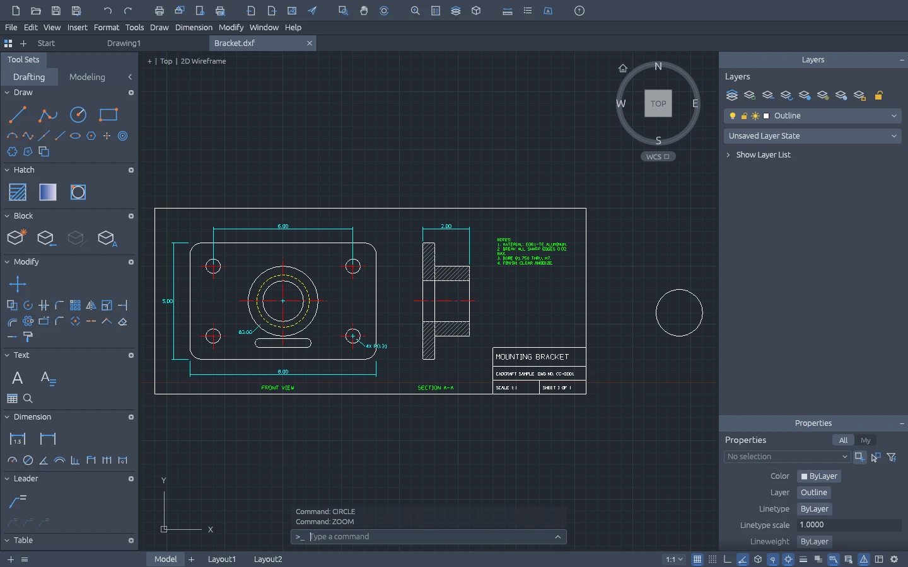The image size is (908, 567).
Task: Toggle snap mode dots in status bar
Action: [x=713, y=559]
